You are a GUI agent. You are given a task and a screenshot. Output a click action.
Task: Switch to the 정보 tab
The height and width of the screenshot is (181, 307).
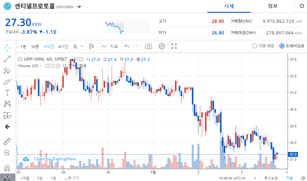point(273,6)
